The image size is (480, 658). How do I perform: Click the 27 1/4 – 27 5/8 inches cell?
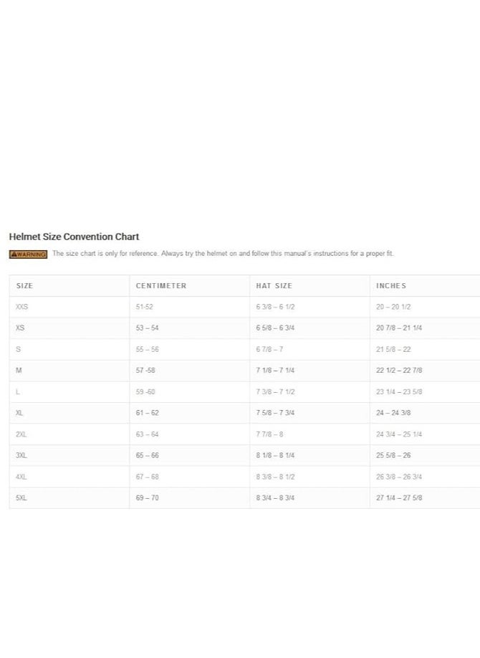point(425,497)
